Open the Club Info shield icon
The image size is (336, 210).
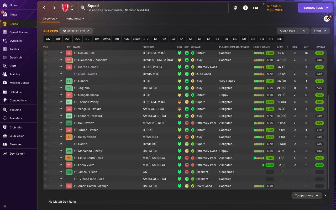pos(5,128)
